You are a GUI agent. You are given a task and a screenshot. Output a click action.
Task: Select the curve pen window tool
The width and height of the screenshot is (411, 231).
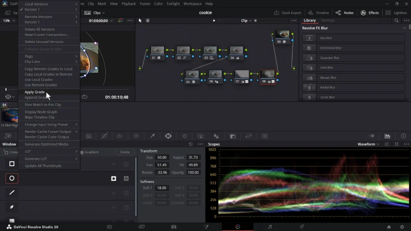(12, 207)
